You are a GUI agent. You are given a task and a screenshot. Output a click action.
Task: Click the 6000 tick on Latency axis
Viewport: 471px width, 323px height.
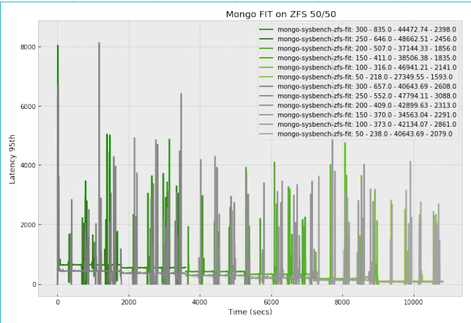(x=28, y=106)
